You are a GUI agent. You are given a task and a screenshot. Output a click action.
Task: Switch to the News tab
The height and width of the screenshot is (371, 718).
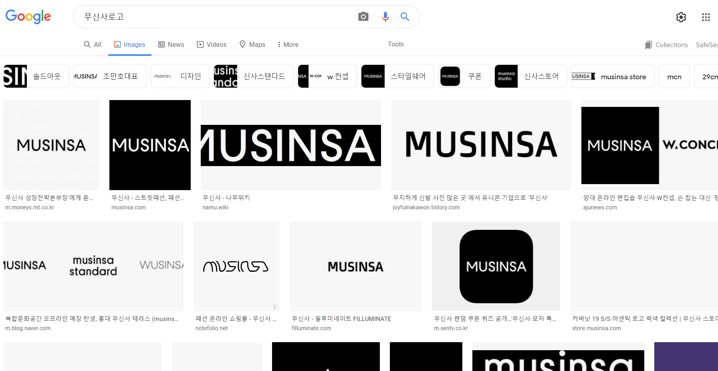tap(171, 44)
